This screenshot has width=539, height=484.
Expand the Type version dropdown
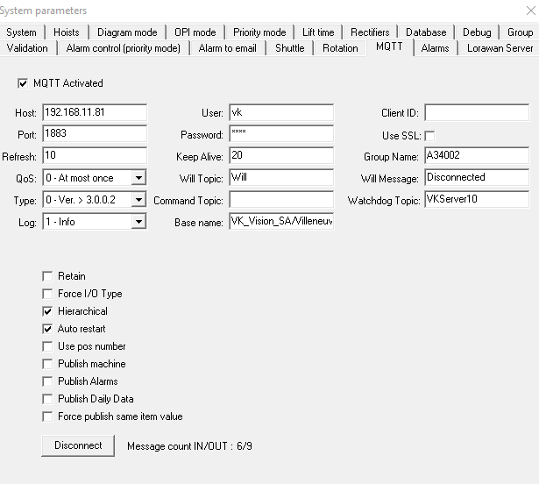tap(138, 200)
